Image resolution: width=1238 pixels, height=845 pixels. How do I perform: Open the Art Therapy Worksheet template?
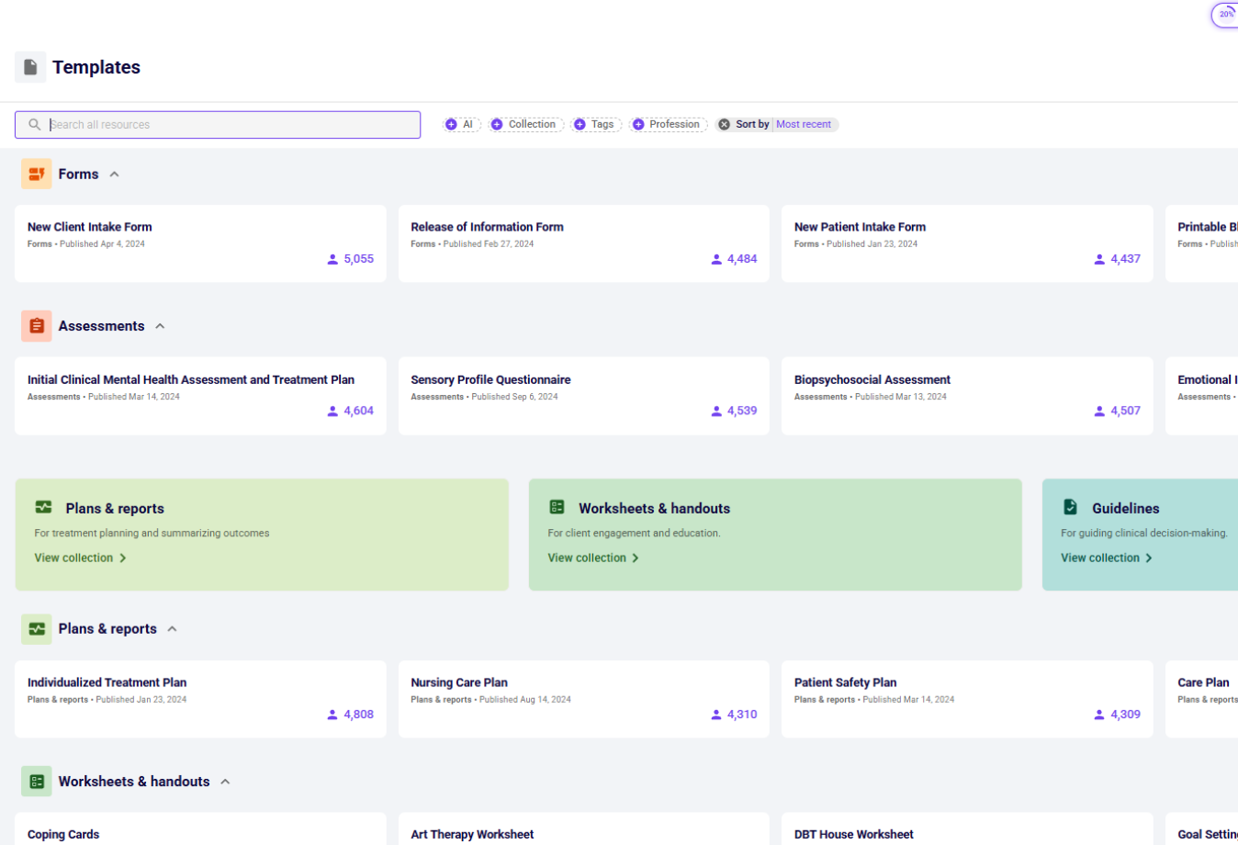(x=584, y=829)
